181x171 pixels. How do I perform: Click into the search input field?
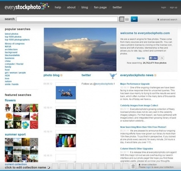point(67,19)
